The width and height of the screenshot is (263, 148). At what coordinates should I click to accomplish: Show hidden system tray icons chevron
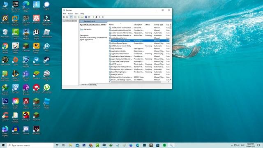pyautogui.click(x=232, y=145)
